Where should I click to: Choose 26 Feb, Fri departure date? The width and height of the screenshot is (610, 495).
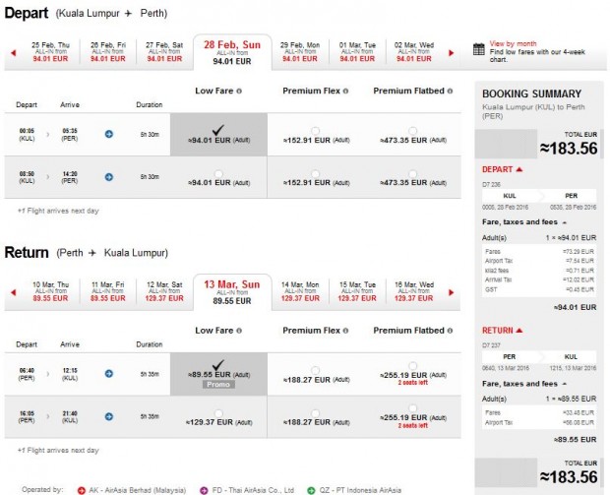tap(108, 52)
